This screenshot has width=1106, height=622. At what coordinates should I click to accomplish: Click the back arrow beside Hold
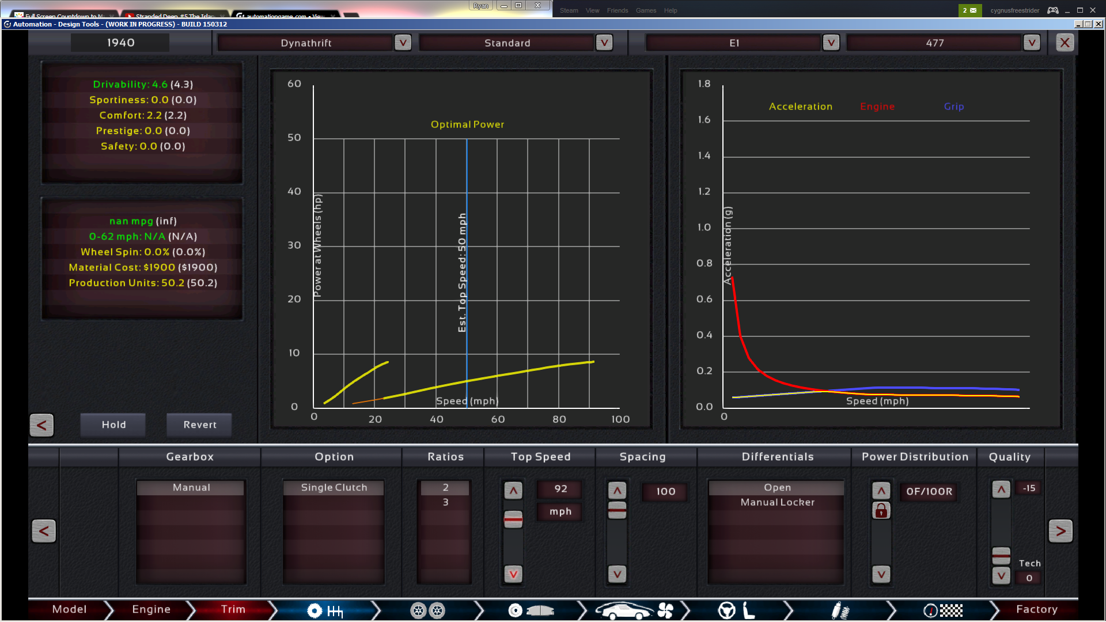click(x=41, y=425)
